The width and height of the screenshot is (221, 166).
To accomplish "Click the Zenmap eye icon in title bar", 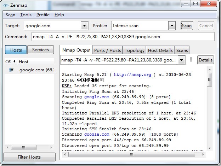I will pyautogui.click(x=6, y=5).
